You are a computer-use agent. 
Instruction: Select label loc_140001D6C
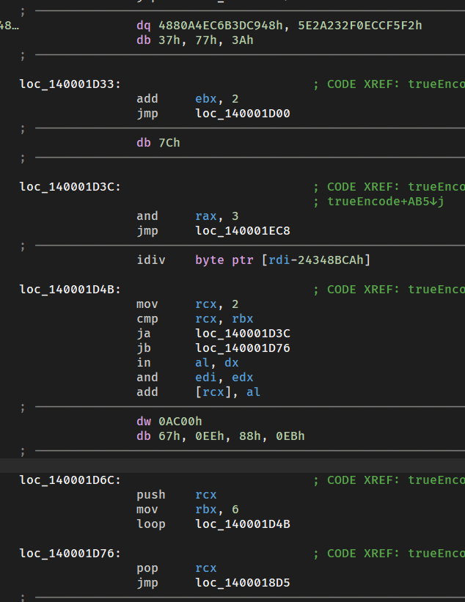click(70, 480)
